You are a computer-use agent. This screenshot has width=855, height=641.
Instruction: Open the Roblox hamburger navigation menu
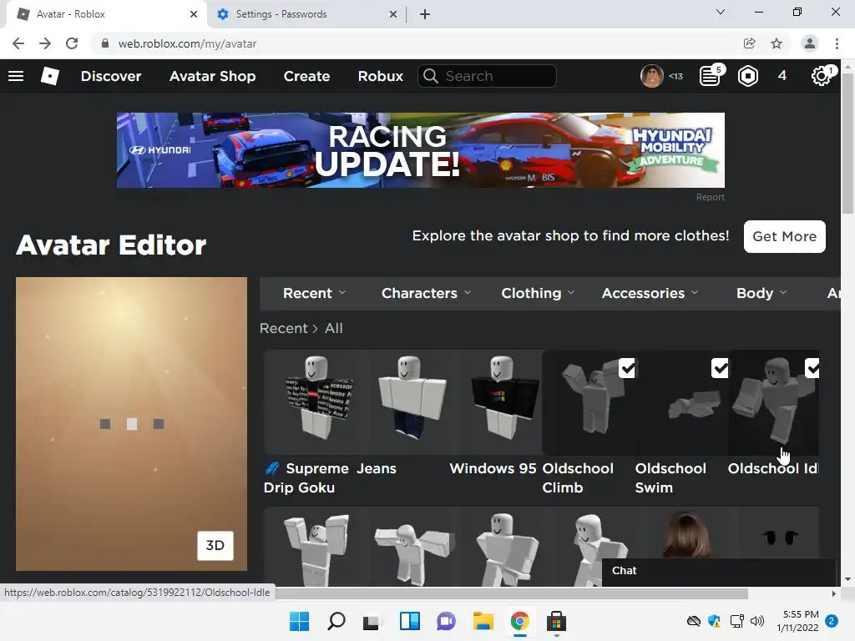coord(16,76)
